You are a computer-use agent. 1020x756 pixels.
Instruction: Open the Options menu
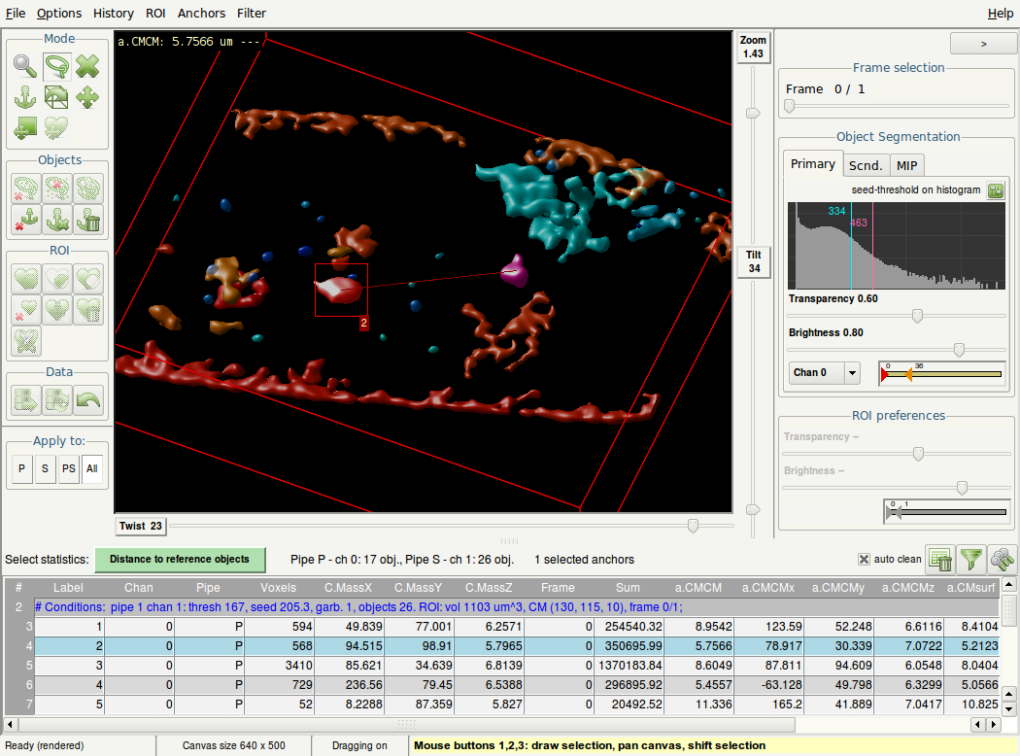pos(59,13)
